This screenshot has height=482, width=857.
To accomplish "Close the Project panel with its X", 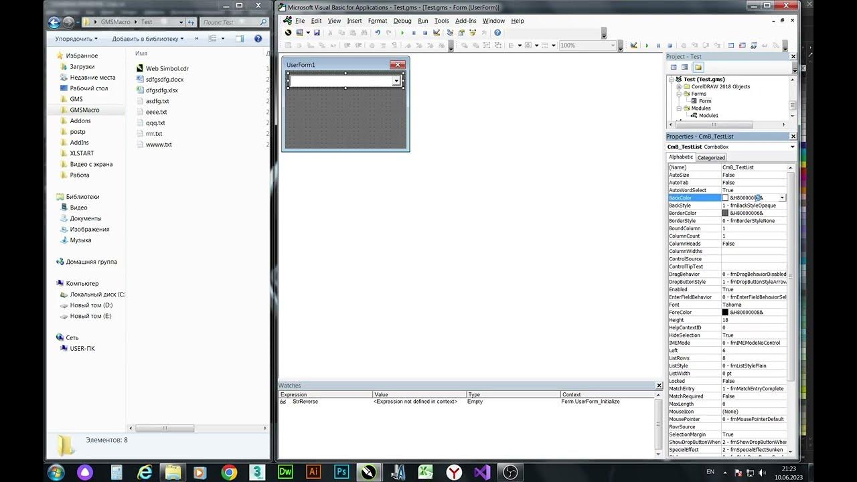I will click(793, 57).
